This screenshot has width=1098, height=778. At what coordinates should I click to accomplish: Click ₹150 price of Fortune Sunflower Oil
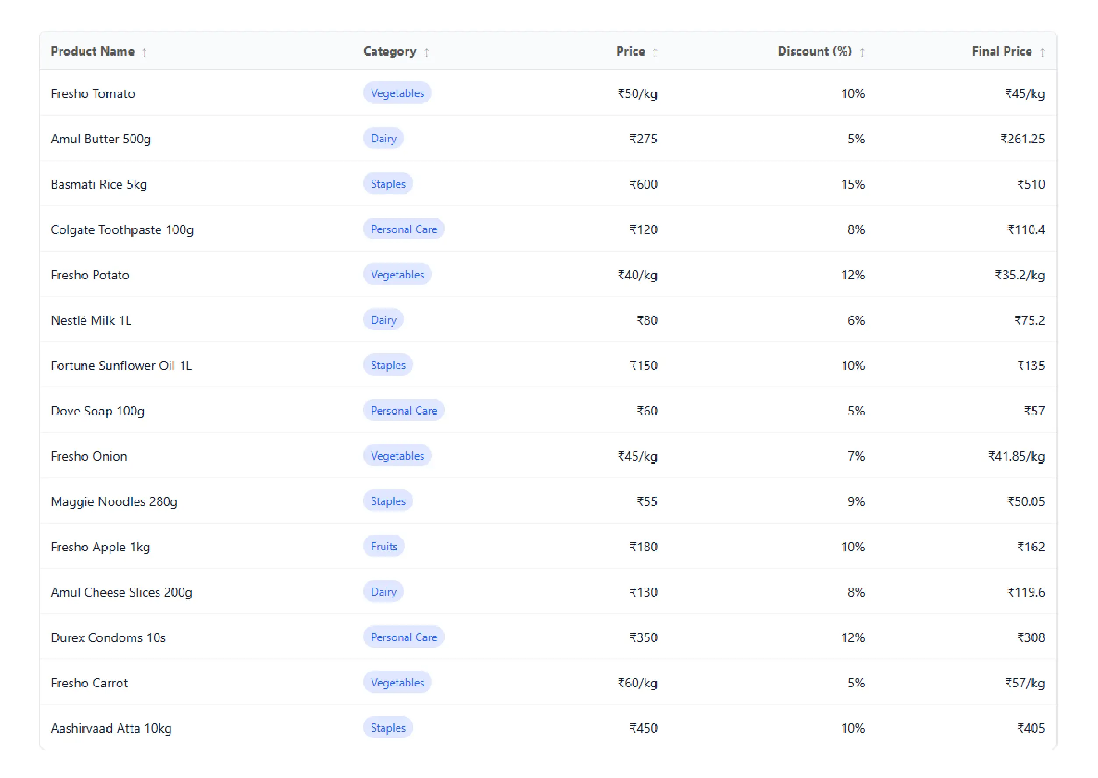(x=644, y=366)
